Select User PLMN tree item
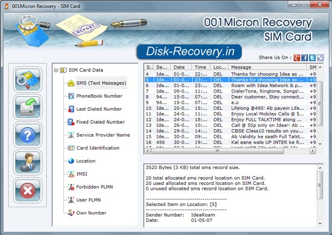Screen dimensions: 332x235 (x=89, y=200)
